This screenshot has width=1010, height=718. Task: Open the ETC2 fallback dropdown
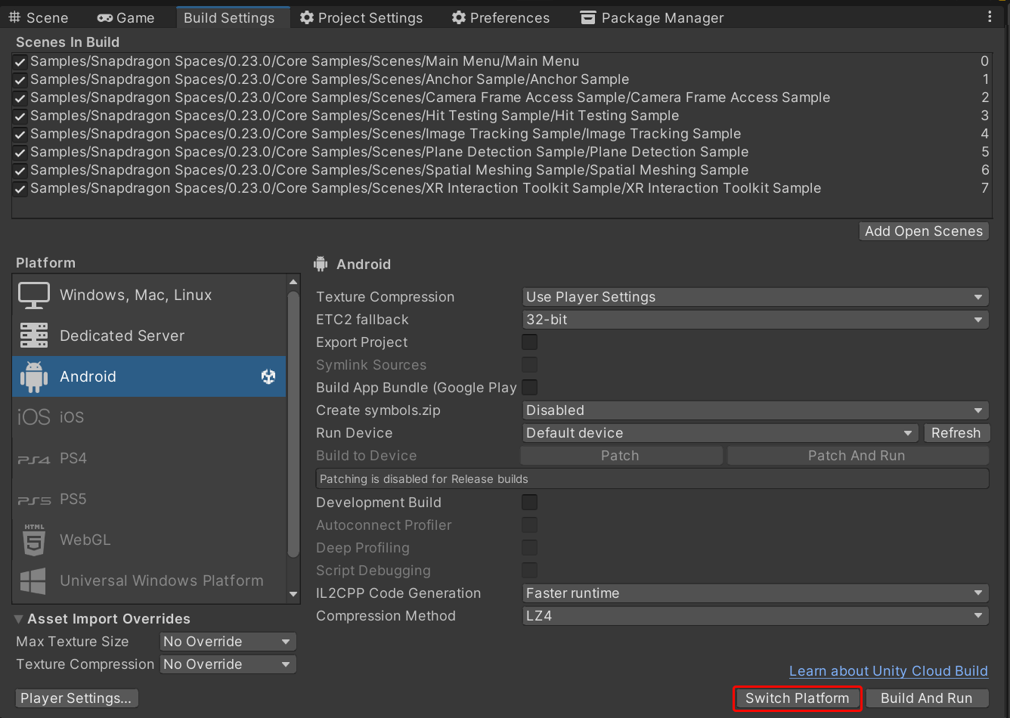[x=755, y=320]
